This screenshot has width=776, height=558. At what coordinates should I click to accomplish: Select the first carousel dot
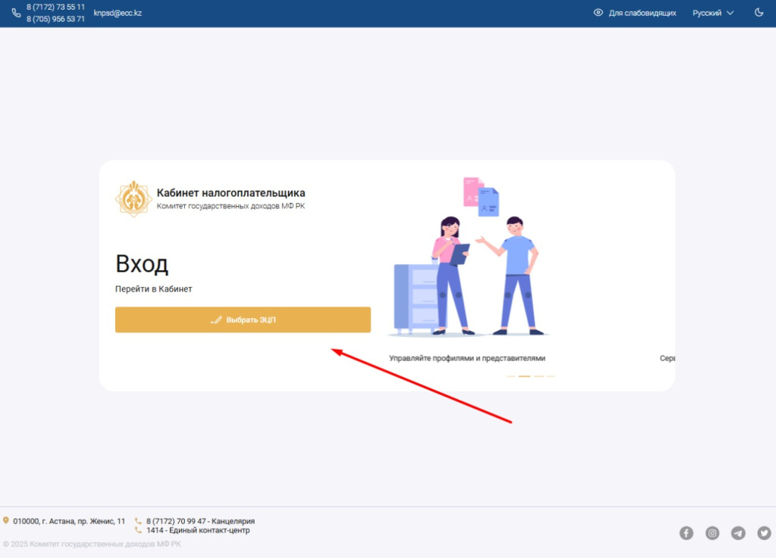coord(511,376)
